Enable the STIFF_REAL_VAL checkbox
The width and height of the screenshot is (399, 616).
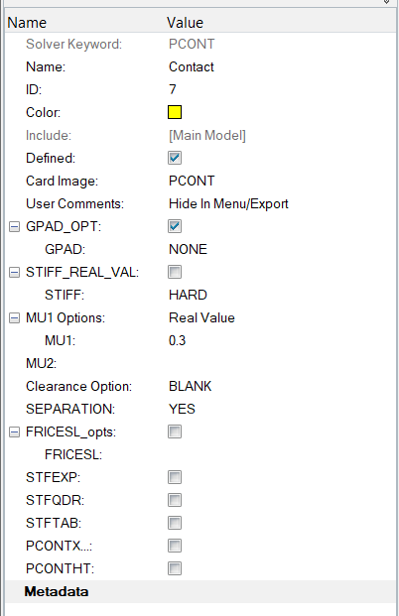(175, 272)
